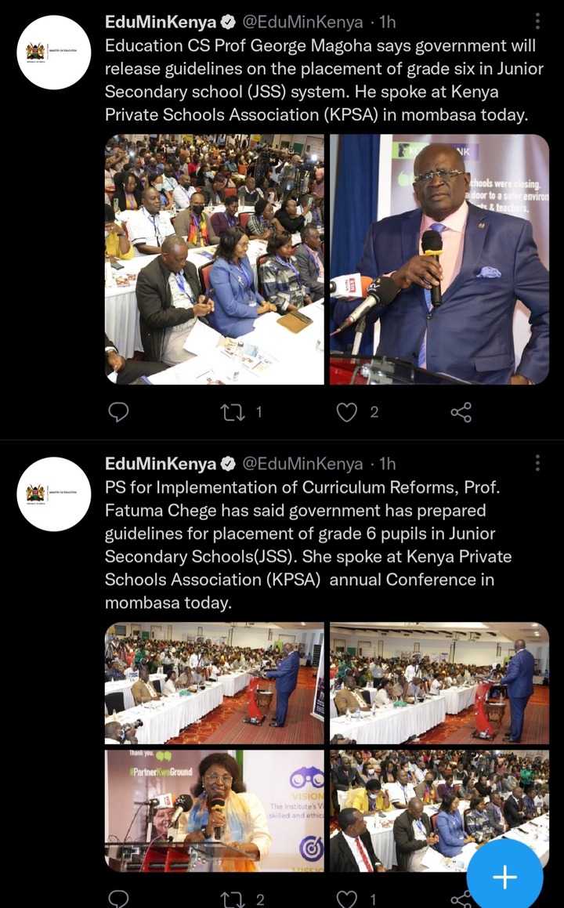Open the first tweet's text body
Image resolution: width=564 pixels, height=908 pixels.
[324, 80]
